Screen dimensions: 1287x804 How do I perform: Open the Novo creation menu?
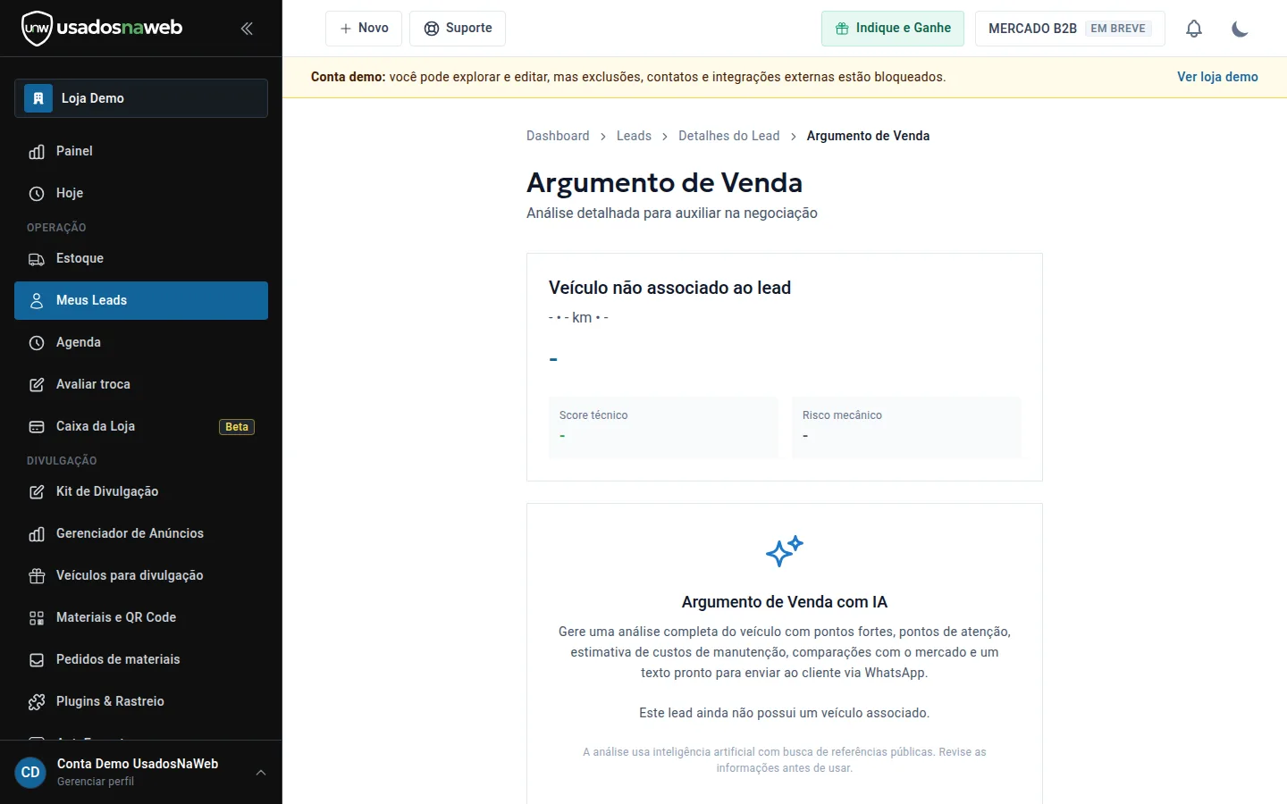coord(364,29)
